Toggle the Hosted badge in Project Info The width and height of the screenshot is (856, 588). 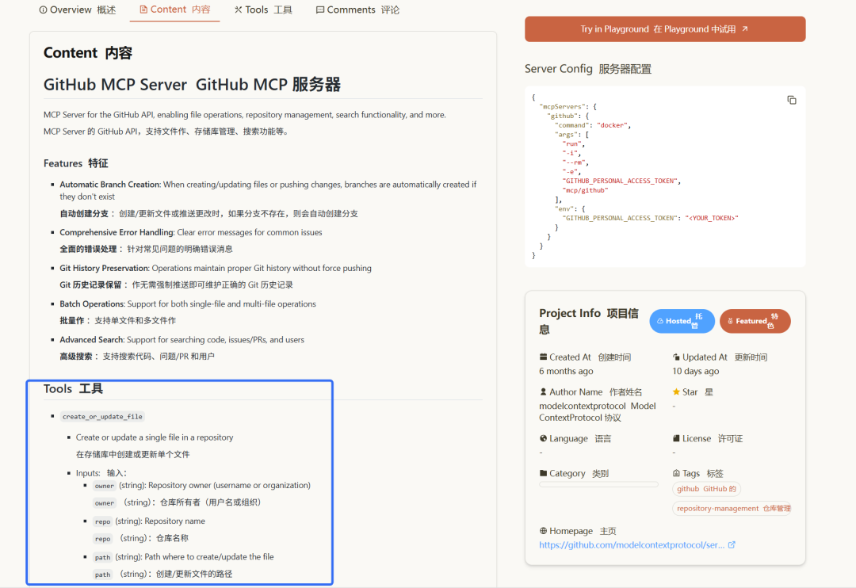coord(682,321)
